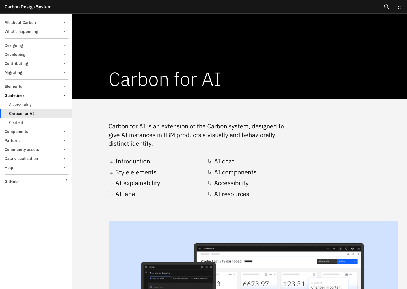Viewport: 407px width, 289px height.
Task: Click the notification bell icon in the dashboard mockup
Action: 347,249
